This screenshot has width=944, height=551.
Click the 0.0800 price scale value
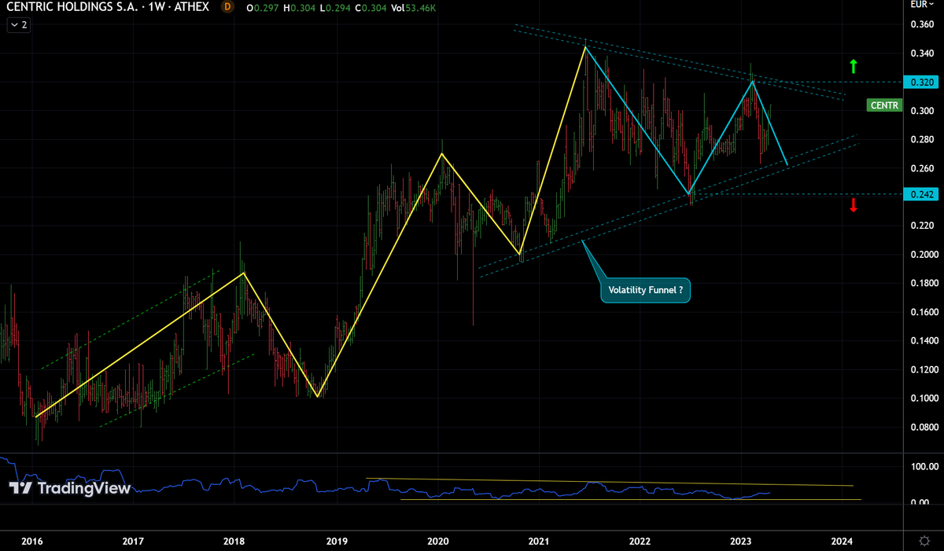(x=924, y=428)
